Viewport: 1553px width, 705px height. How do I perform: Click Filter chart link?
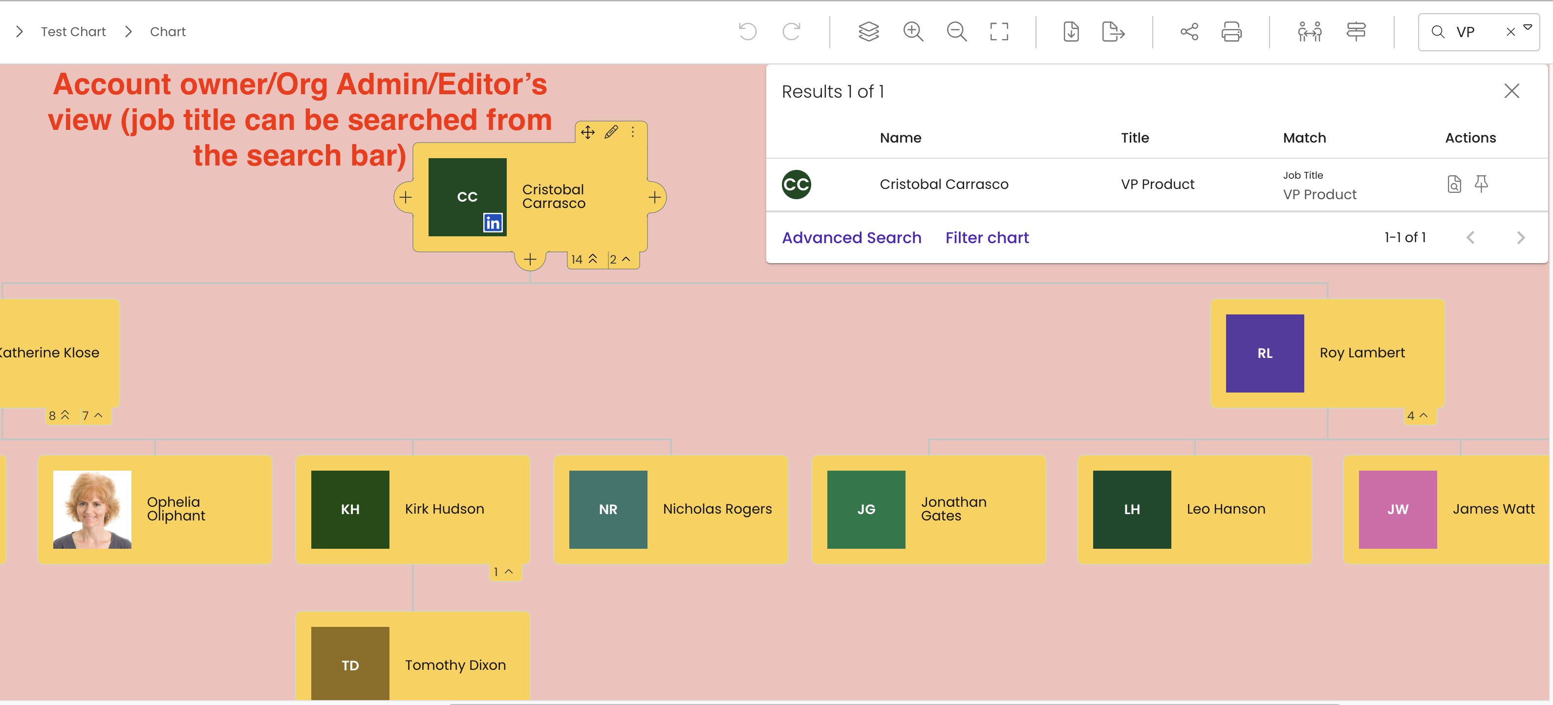tap(987, 237)
